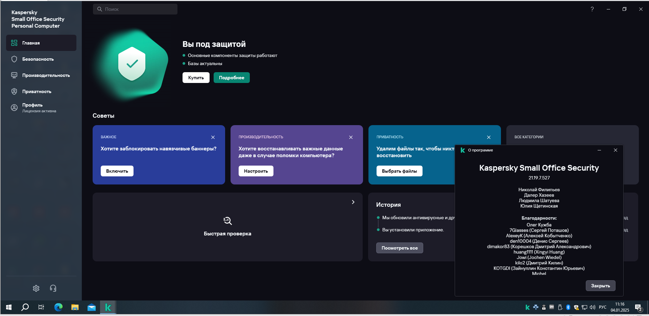Viewport: 649px width, 316px height.
Task: Open the clock and calendar flyout
Action: pos(620,307)
